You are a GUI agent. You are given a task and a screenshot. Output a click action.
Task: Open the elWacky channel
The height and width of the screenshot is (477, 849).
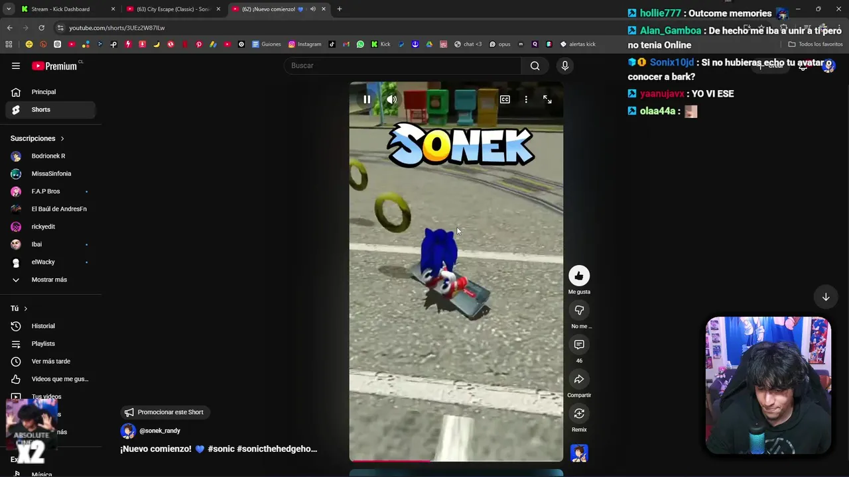pyautogui.click(x=50, y=262)
